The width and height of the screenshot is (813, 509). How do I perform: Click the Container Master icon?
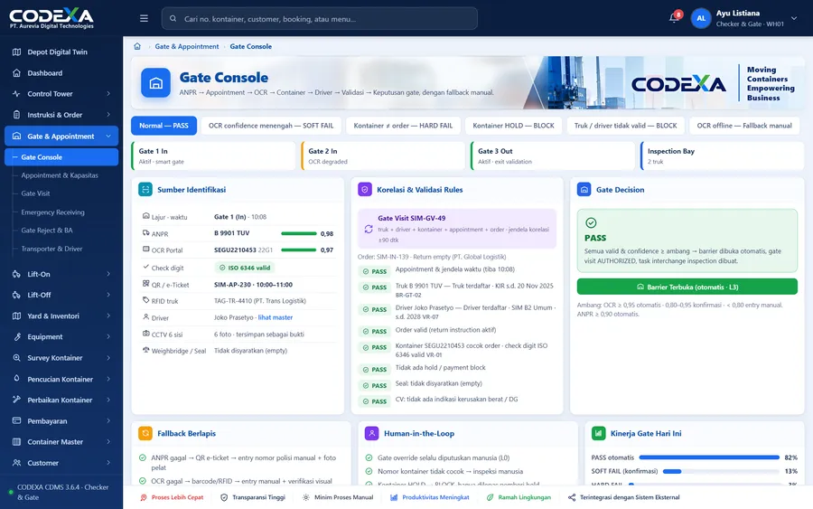click(x=16, y=442)
